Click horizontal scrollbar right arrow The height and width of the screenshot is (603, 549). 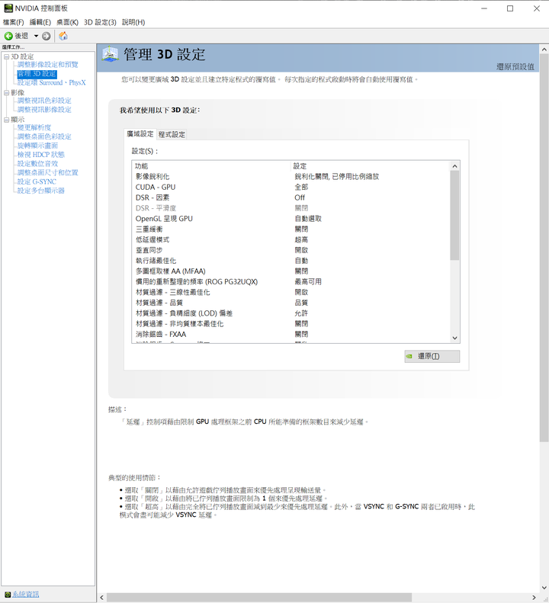click(534, 598)
